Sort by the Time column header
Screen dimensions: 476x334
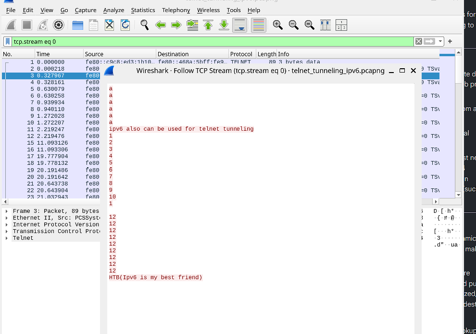pos(59,54)
